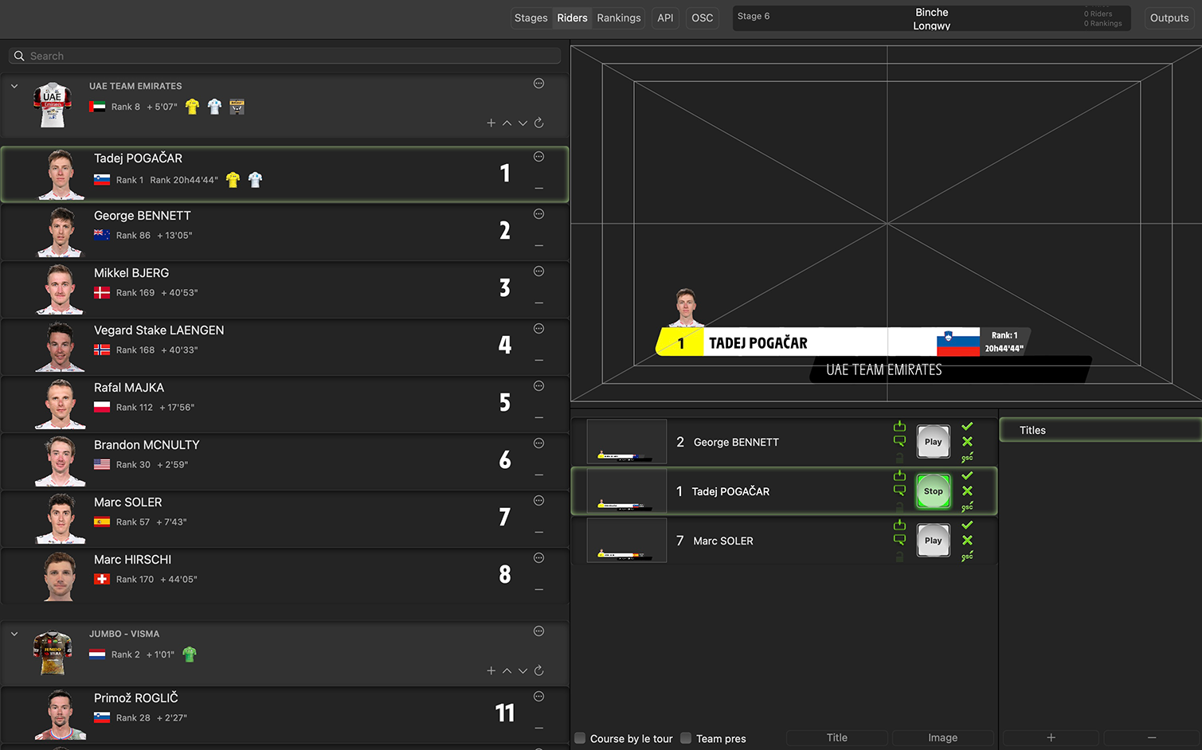The width and height of the screenshot is (1202, 750).
Task: Select the Riders tab
Action: 572,18
